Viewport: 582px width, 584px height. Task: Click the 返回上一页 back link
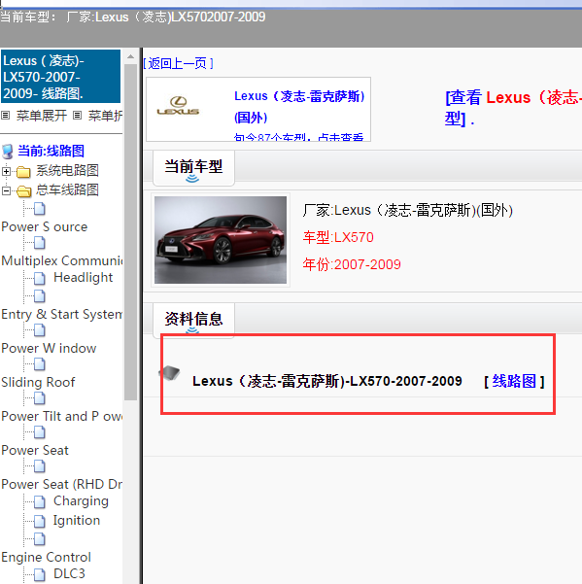179,63
